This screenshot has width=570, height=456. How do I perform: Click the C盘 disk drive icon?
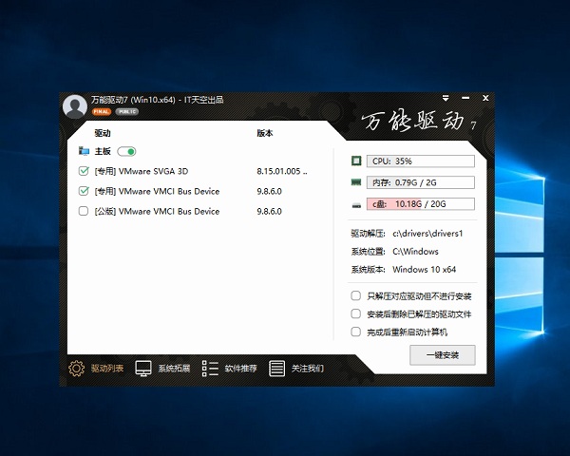[356, 204]
